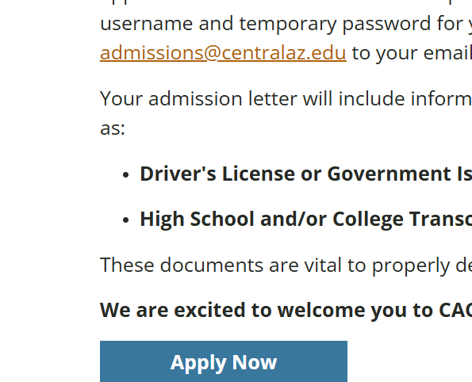Click the 'as:' text line

(113, 128)
